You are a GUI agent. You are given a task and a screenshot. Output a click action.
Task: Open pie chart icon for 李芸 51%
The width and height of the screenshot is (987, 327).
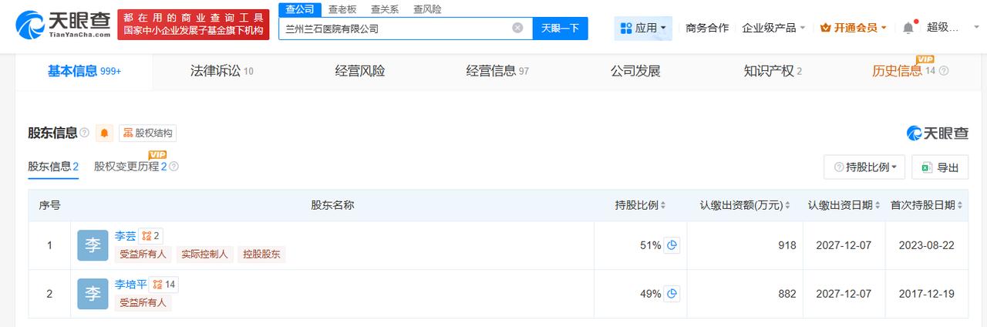(672, 245)
